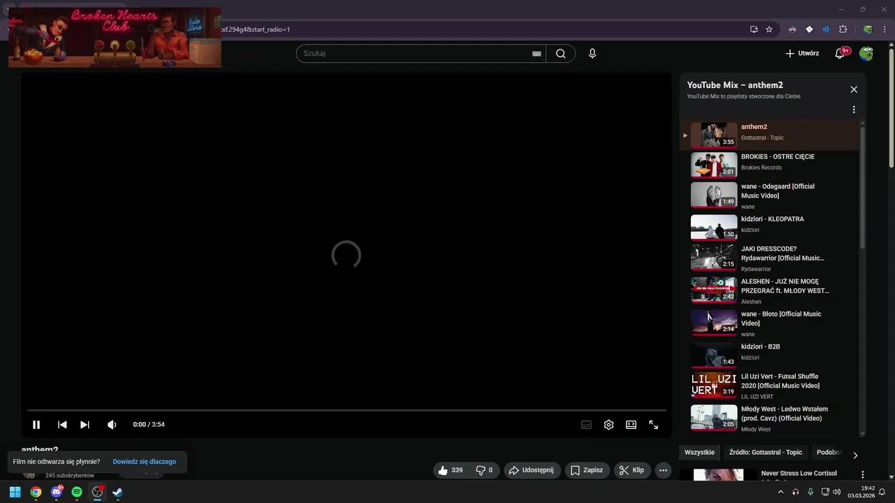895x503 pixels.
Task: Play Młody West - Ledwo Wstałem video
Action: (769, 418)
